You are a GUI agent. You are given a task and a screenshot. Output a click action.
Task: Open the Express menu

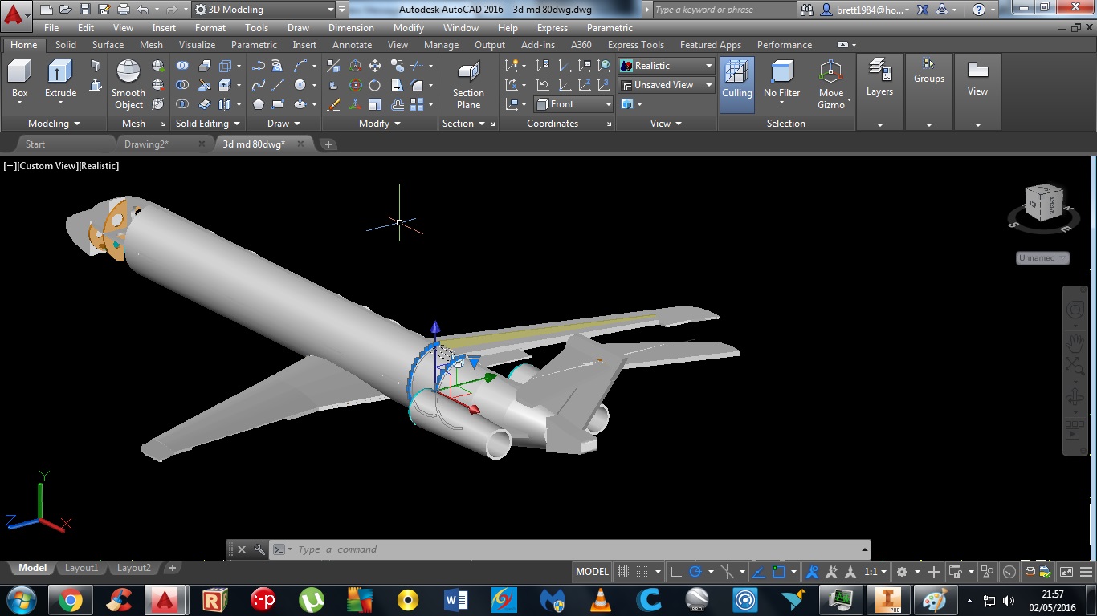click(x=551, y=27)
